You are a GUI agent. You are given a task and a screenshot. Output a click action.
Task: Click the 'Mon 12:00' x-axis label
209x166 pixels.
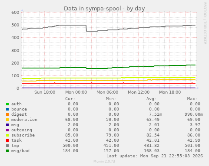tap(139, 92)
